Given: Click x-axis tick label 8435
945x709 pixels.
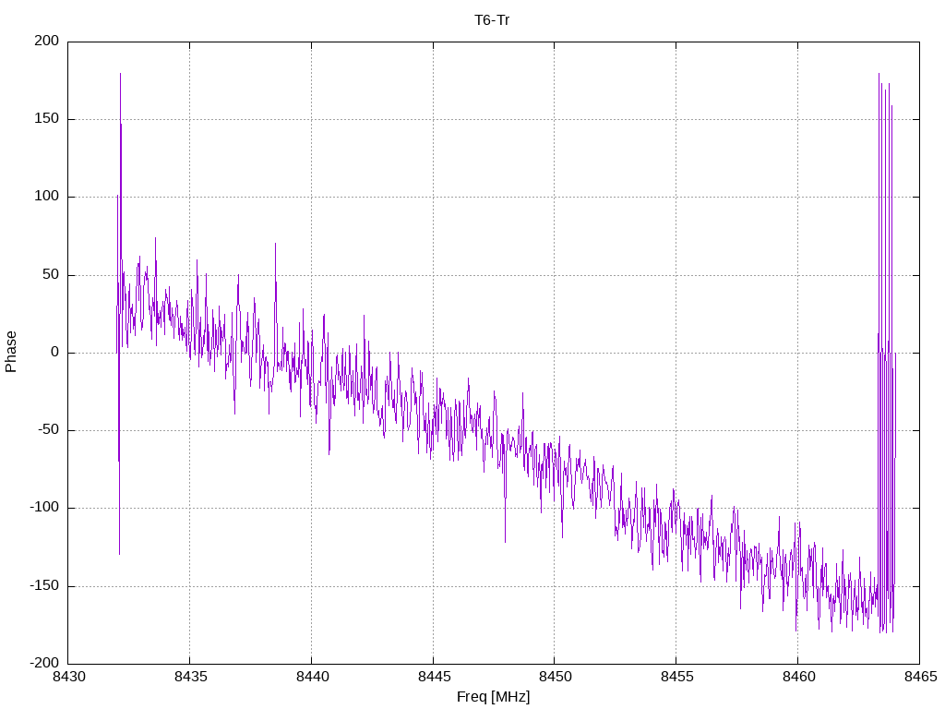Looking at the screenshot, I should click(x=190, y=677).
